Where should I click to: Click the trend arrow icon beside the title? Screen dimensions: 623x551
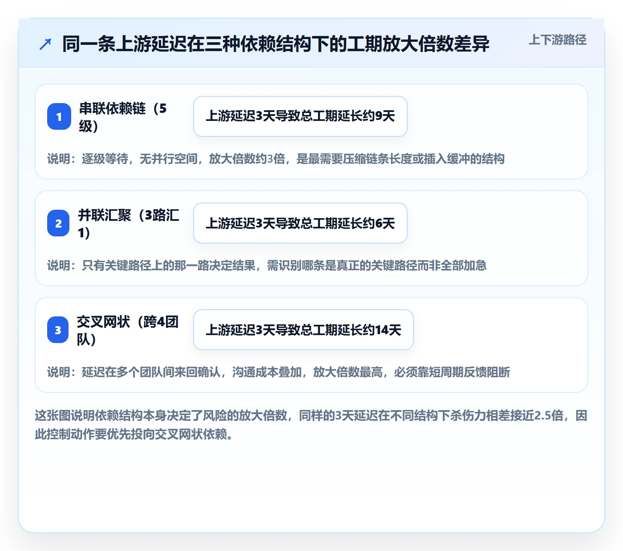tap(45, 44)
